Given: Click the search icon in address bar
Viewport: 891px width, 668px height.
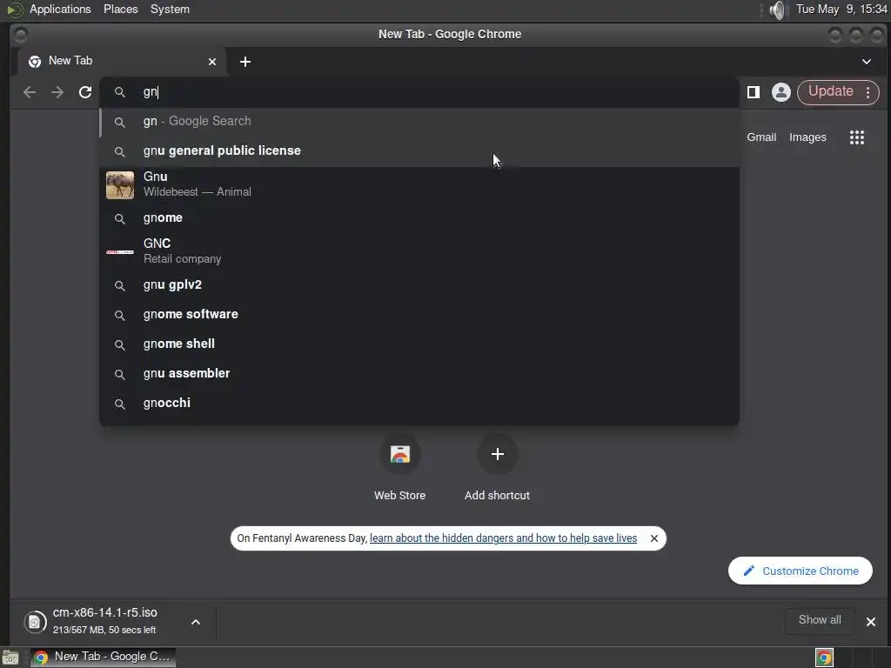Looking at the screenshot, I should 119,92.
